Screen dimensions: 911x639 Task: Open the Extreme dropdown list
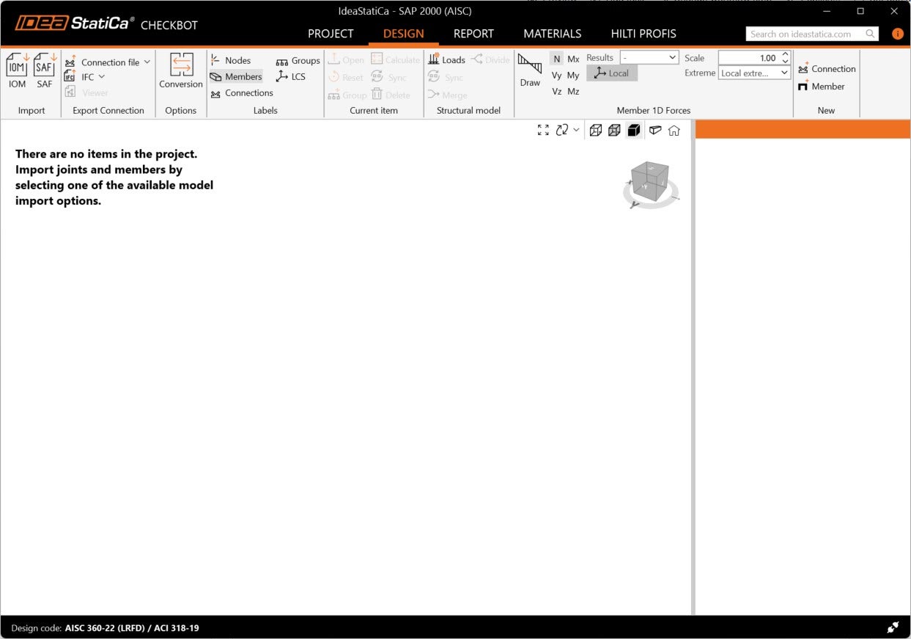pyautogui.click(x=754, y=73)
